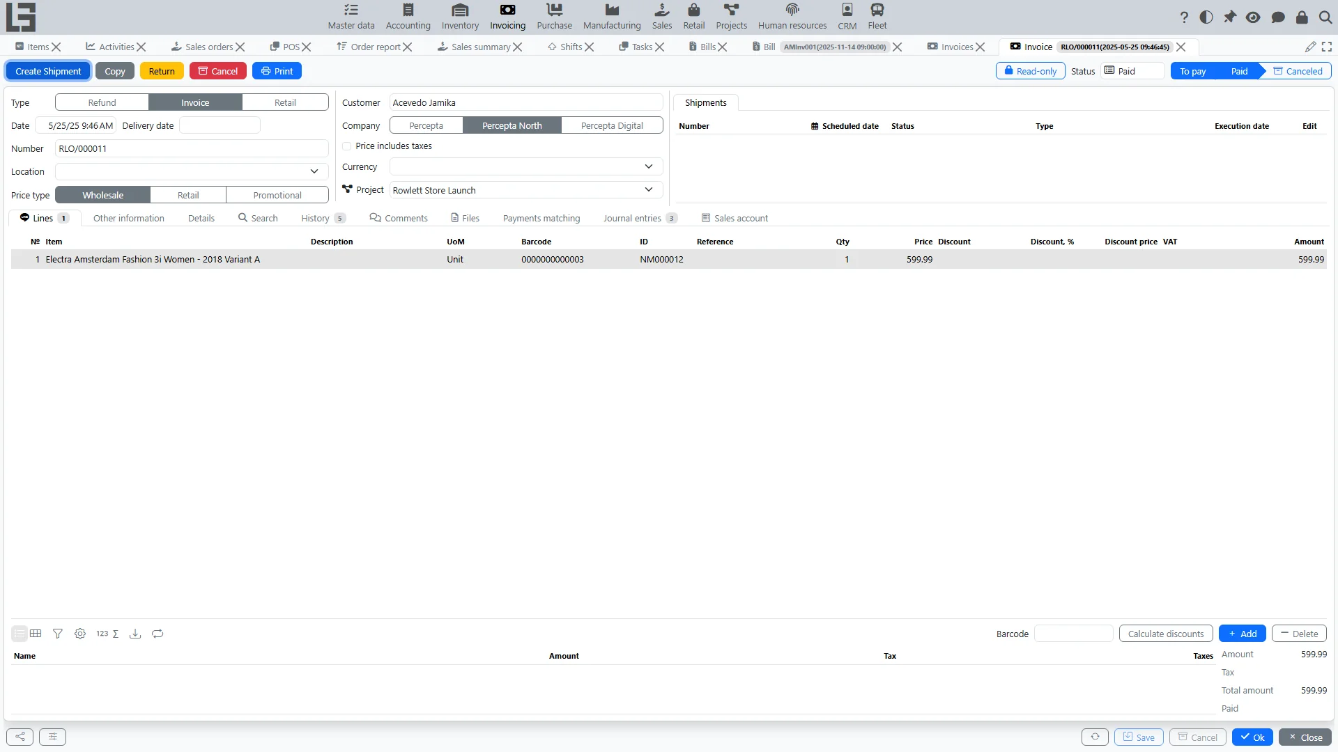Screen dimensions: 1338x752
Task: Expand the Project dropdown arrow
Action: point(649,189)
